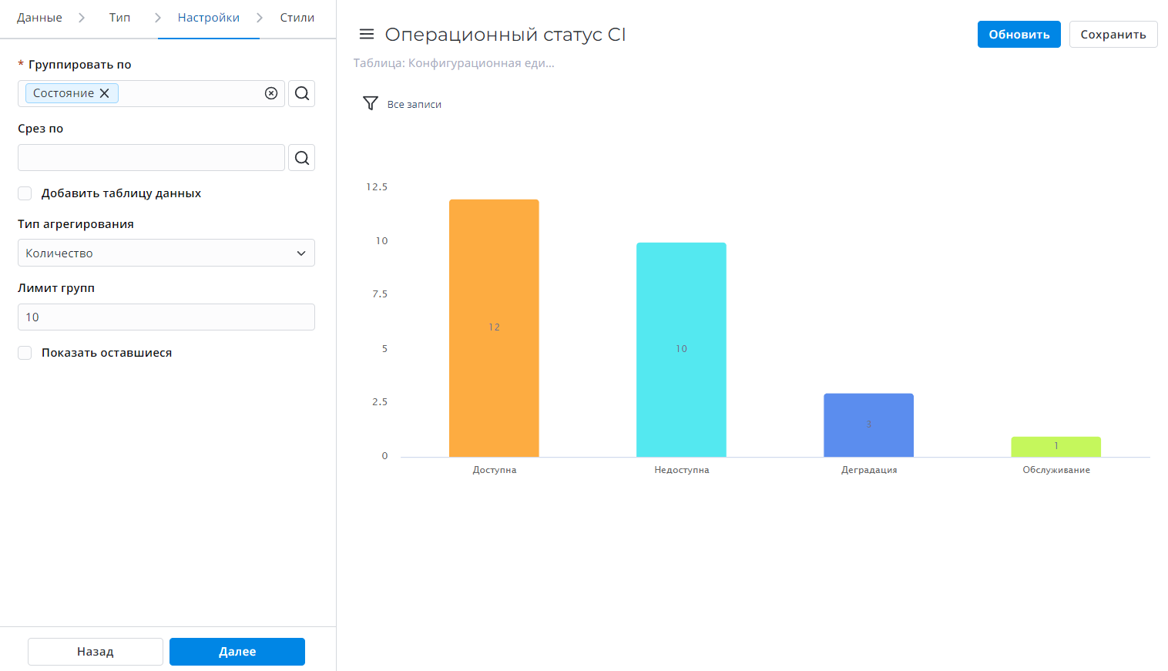
Task: Clear the Группировать по field
Action: coord(271,93)
